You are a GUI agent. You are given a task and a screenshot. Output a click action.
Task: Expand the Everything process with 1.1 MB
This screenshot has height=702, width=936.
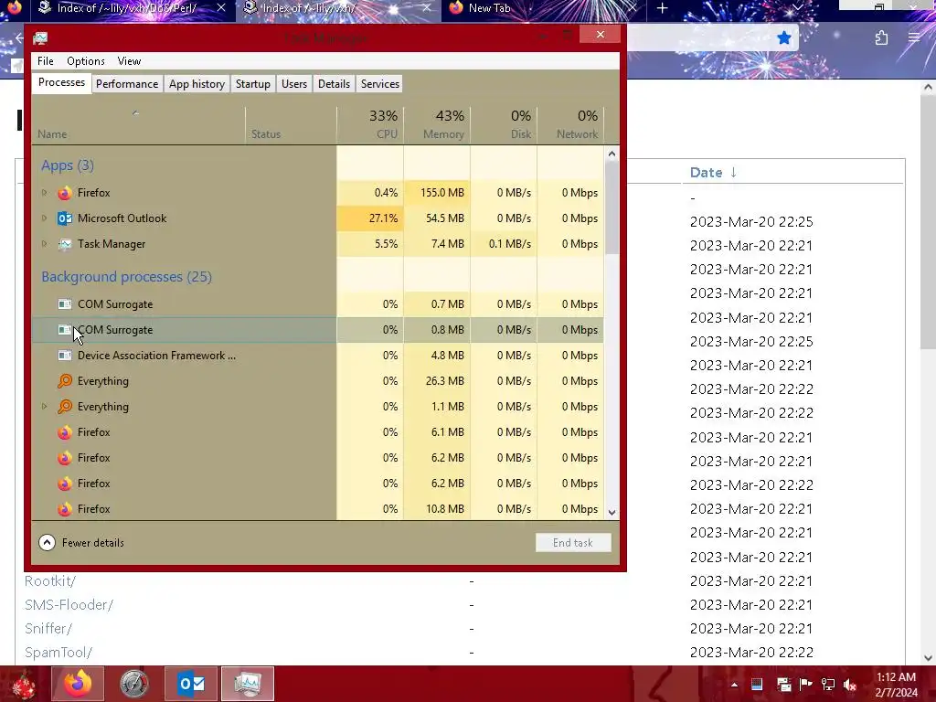44,407
